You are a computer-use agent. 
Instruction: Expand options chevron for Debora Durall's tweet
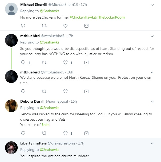tap(152, 102)
